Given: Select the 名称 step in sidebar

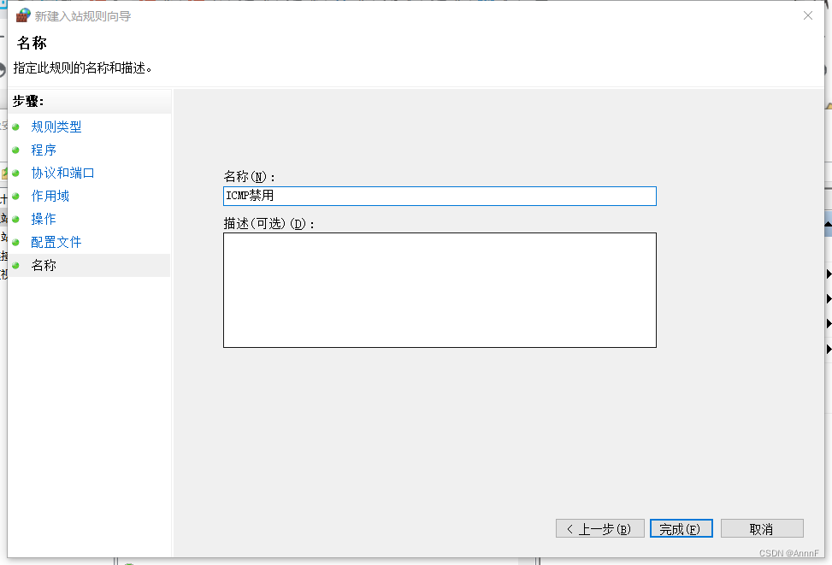Looking at the screenshot, I should (x=44, y=265).
